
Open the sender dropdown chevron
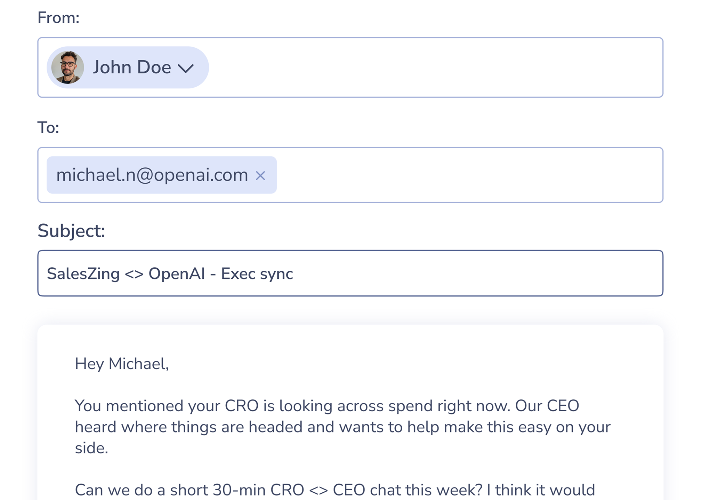[186, 68]
